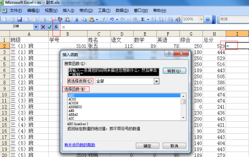This screenshot has height=157, width=249.
Task: Click the Copy icon
Action: [84, 19]
